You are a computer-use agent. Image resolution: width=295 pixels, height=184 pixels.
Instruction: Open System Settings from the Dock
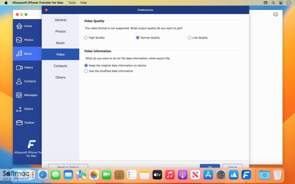[221, 175]
